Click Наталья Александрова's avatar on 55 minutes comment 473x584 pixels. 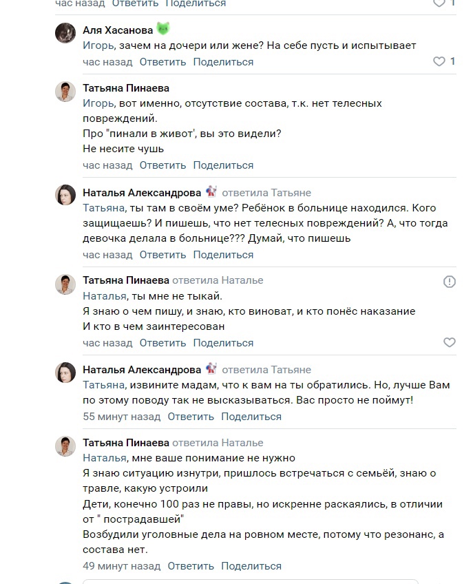65,373
